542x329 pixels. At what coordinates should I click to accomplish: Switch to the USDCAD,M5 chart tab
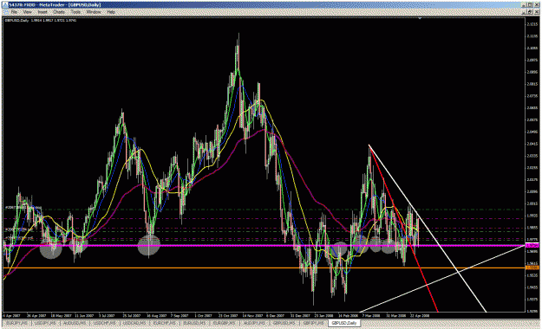pos(135,323)
